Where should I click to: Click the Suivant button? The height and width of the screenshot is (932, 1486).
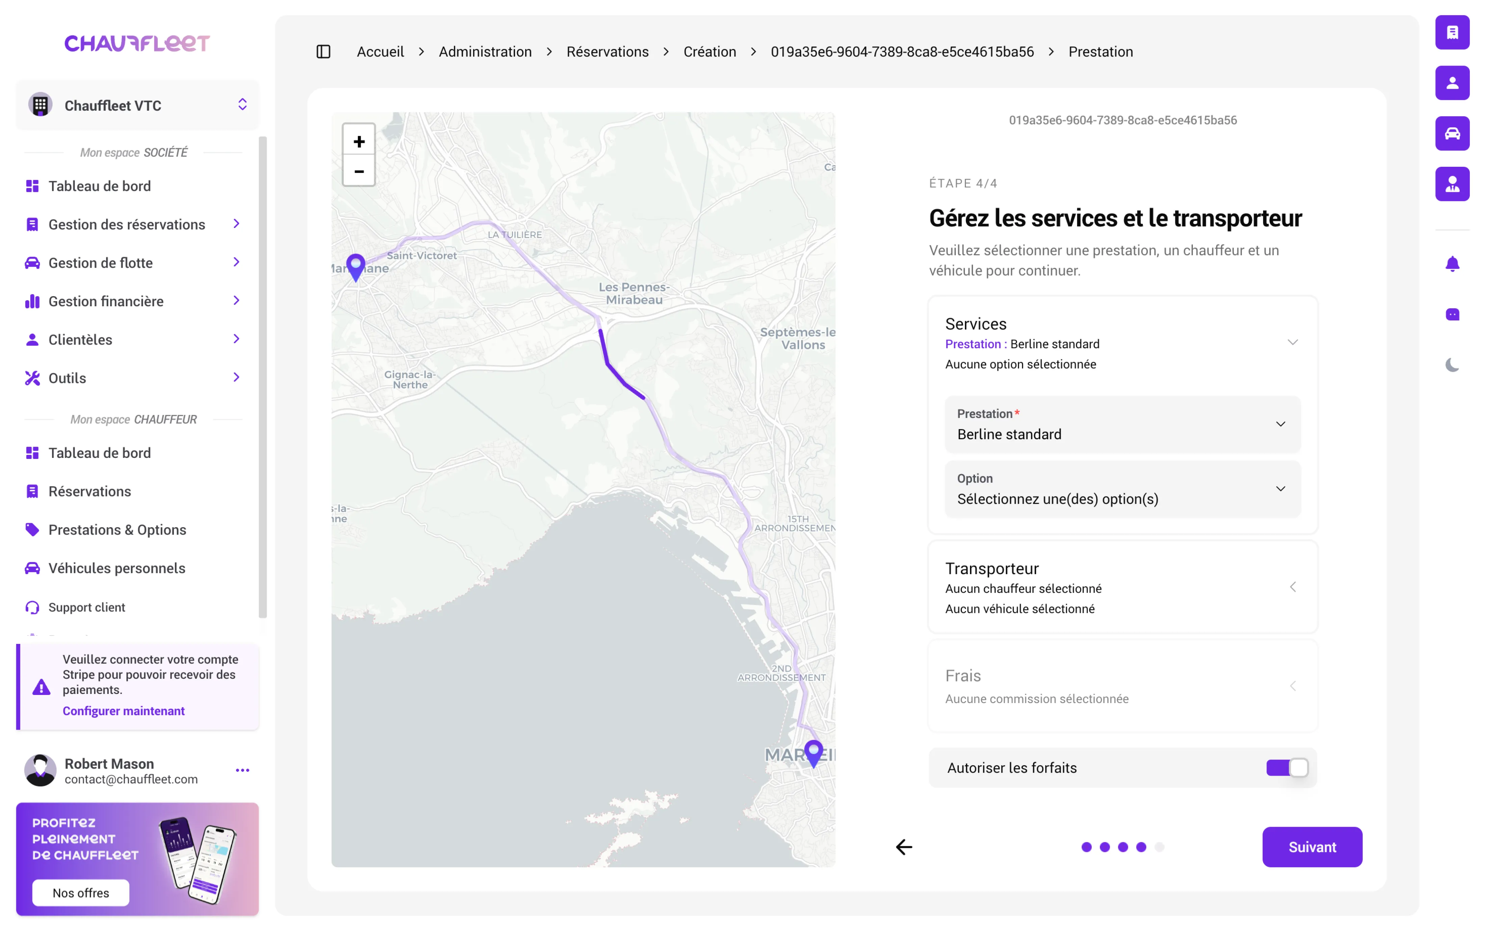[x=1312, y=847]
